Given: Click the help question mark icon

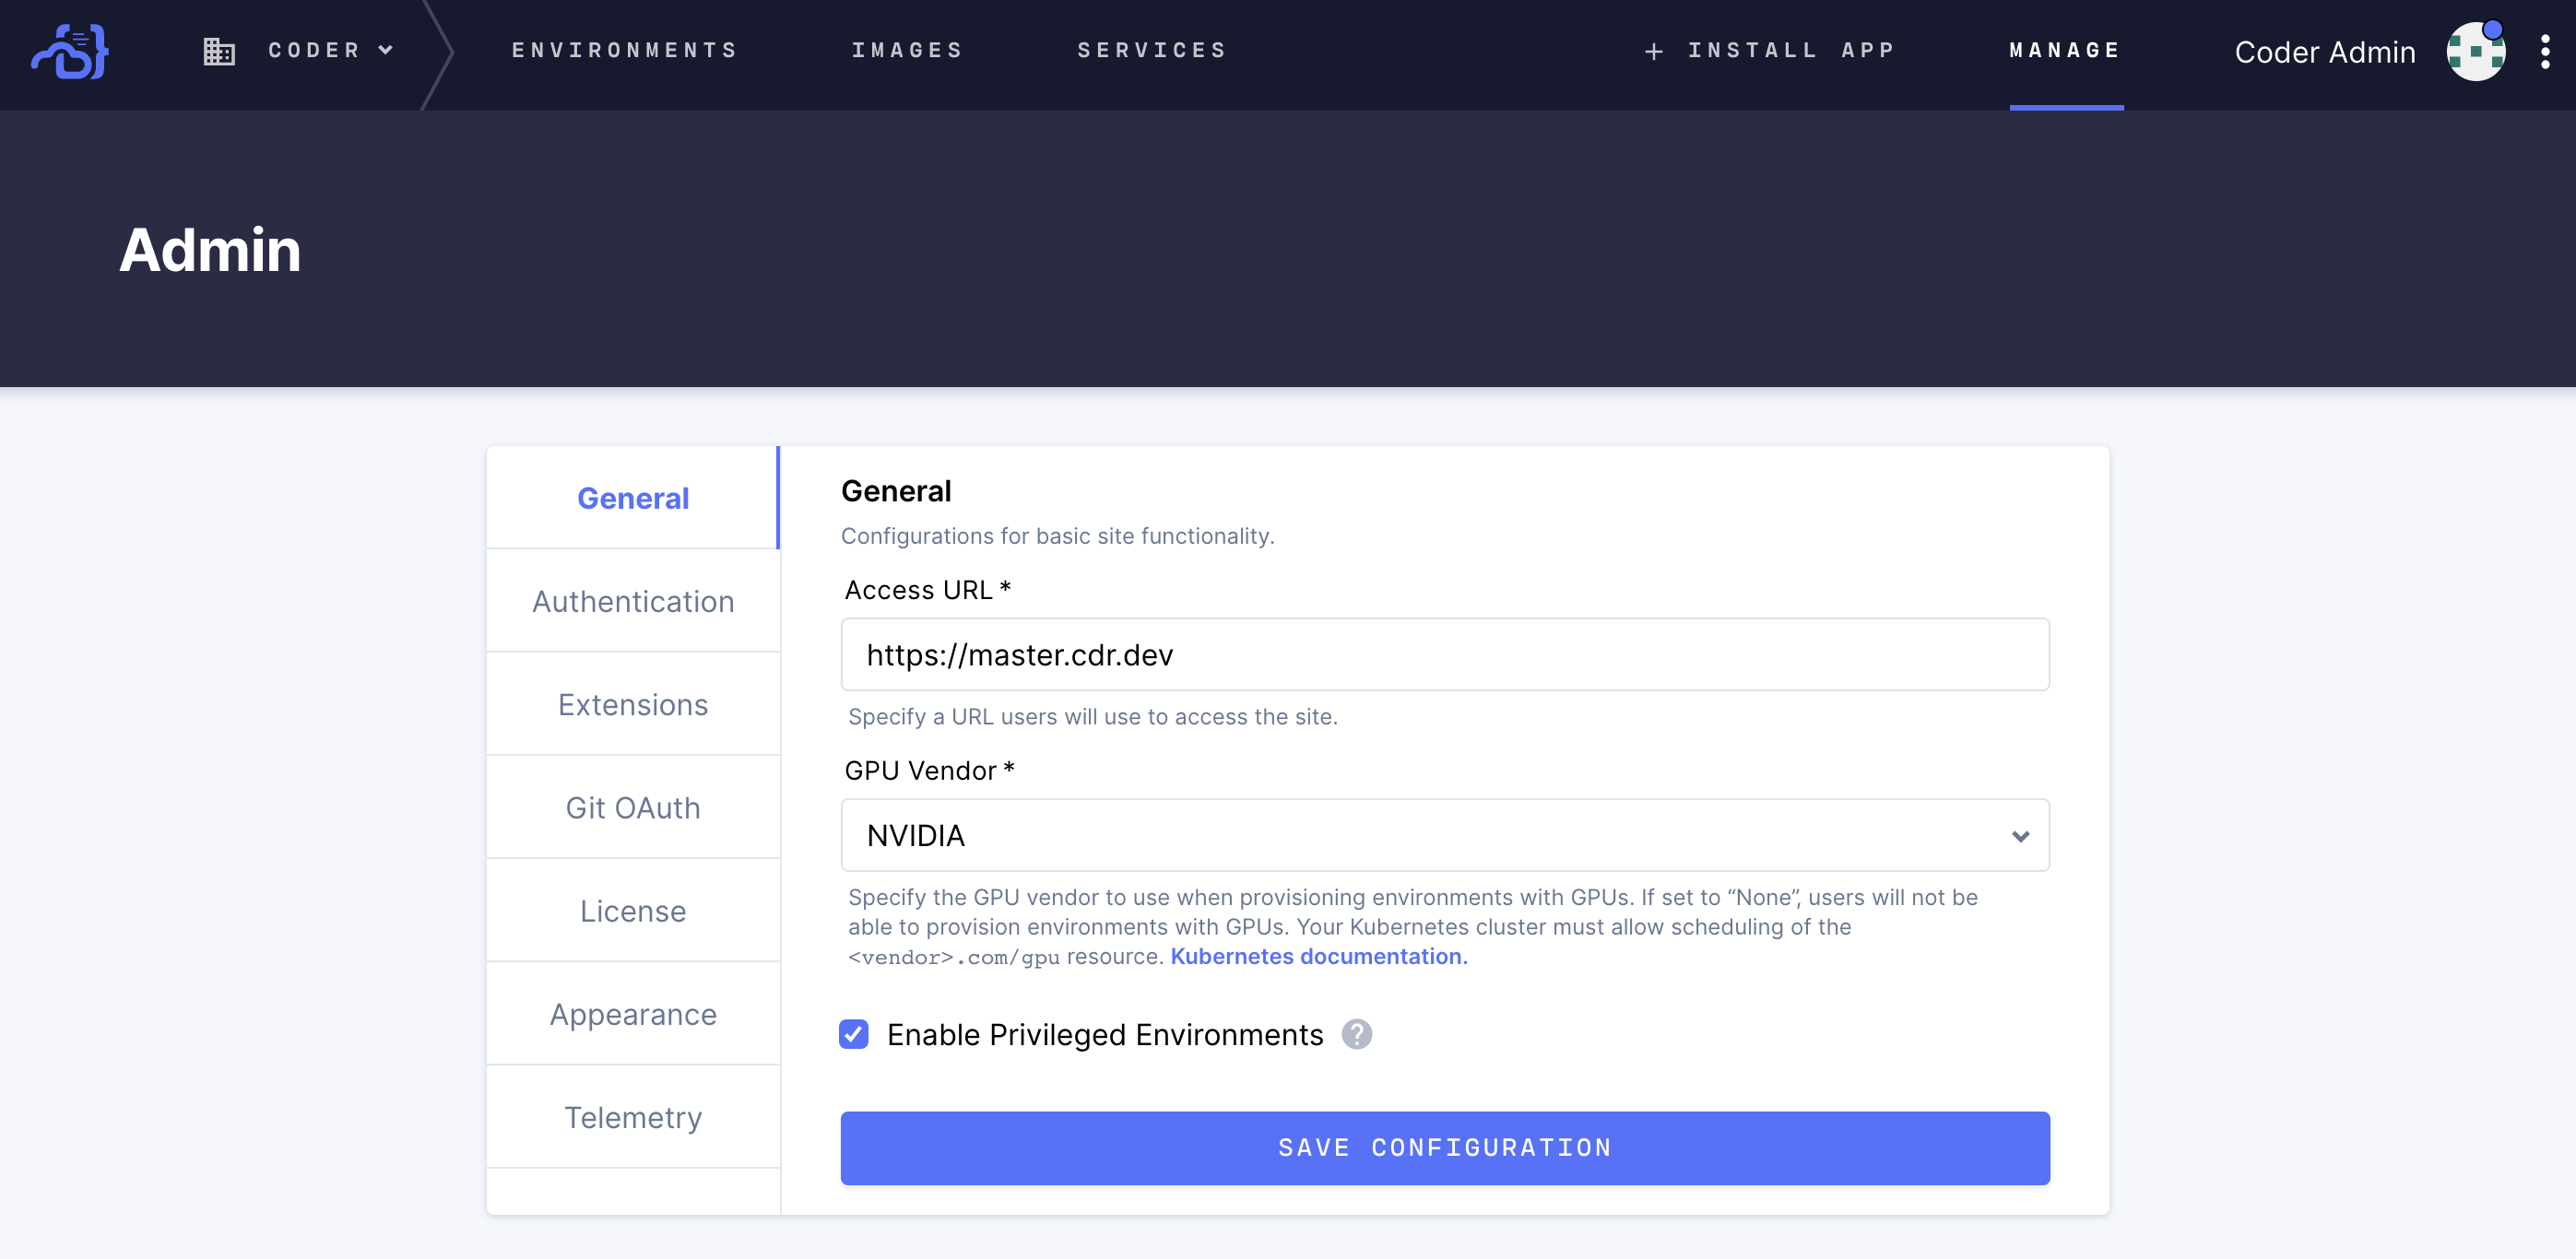Looking at the screenshot, I should (1356, 1034).
